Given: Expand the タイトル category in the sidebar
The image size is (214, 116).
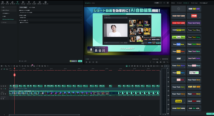Looking at the screenshot, I should point(8,23).
